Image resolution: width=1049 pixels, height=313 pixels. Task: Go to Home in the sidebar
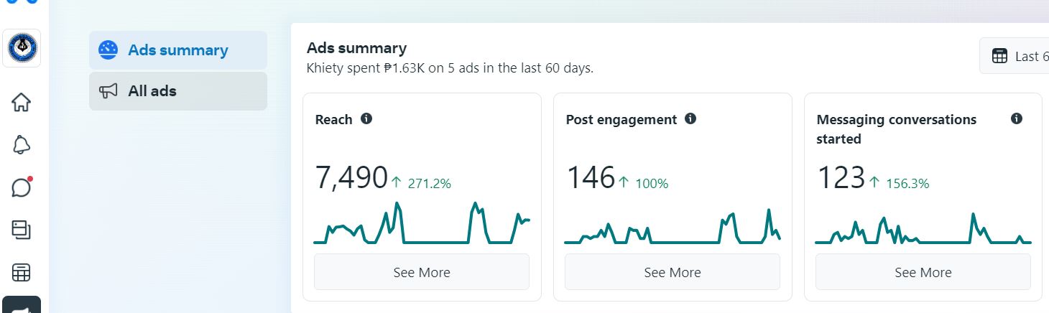point(22,102)
